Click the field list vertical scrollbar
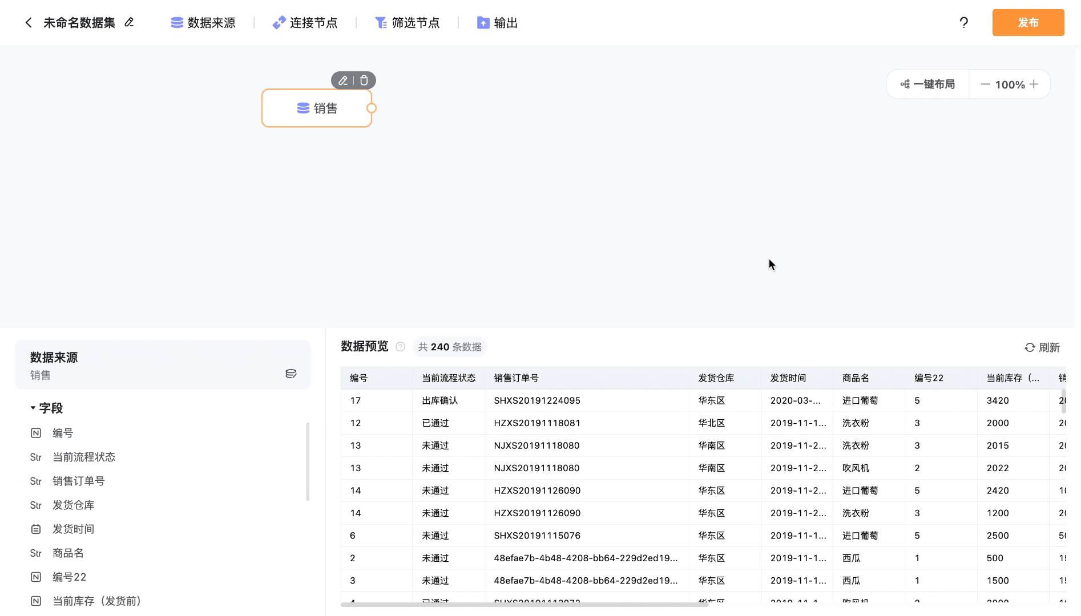 (308, 461)
